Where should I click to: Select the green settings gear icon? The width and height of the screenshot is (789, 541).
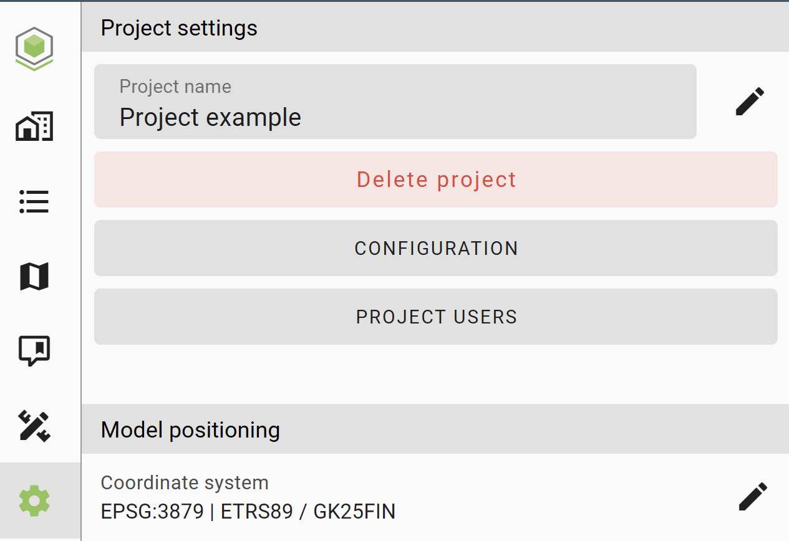click(x=34, y=500)
